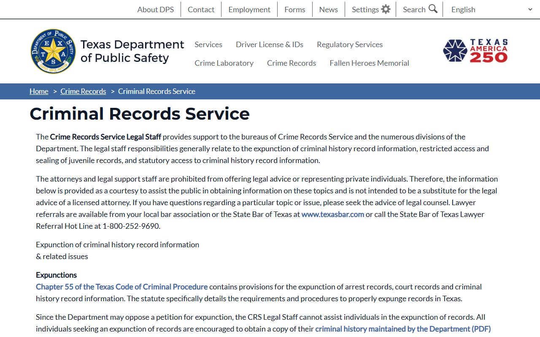The image size is (540, 337).
Task: Click the Crime Records breadcrumb link
Action: [x=83, y=91]
